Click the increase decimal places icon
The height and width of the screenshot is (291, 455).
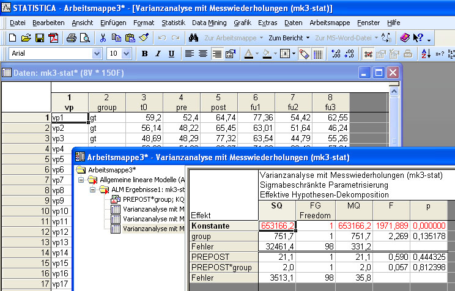coord(335,54)
